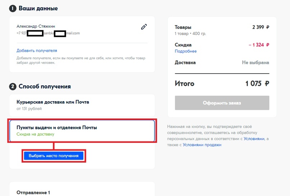Click the goods price 2 399 ₽
Image resolution: width=290 pixels, height=196 pixels.
tap(261, 27)
